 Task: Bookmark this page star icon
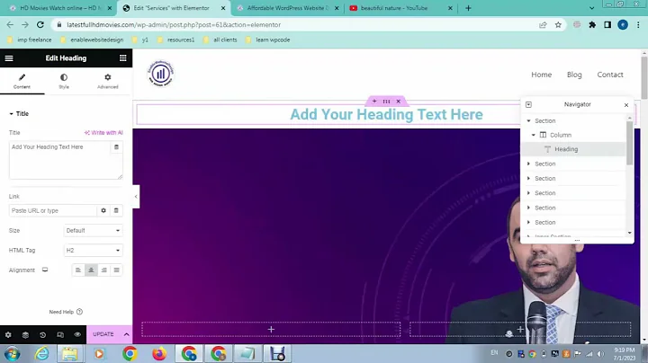pyautogui.click(x=558, y=25)
